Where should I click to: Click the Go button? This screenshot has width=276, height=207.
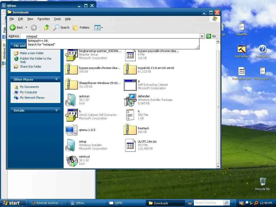[211, 36]
